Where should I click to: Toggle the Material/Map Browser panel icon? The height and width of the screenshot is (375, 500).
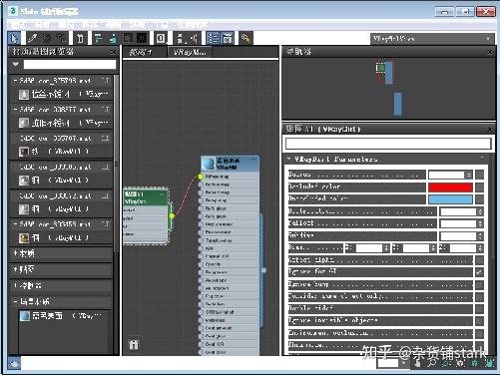[213, 38]
